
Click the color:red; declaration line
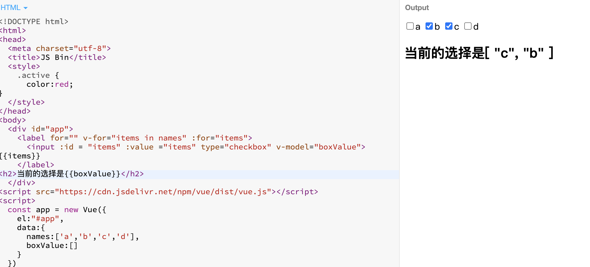point(50,84)
